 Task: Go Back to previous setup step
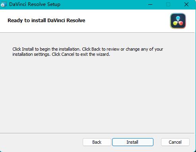[97, 142]
